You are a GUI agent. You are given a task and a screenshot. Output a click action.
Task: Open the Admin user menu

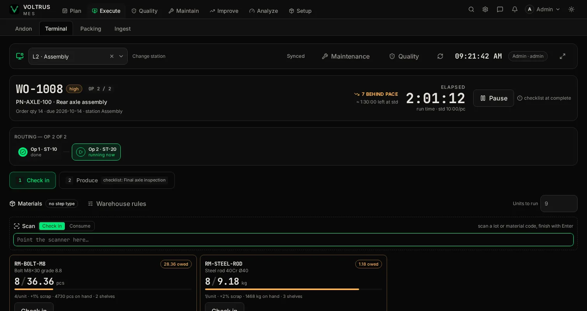pos(543,9)
